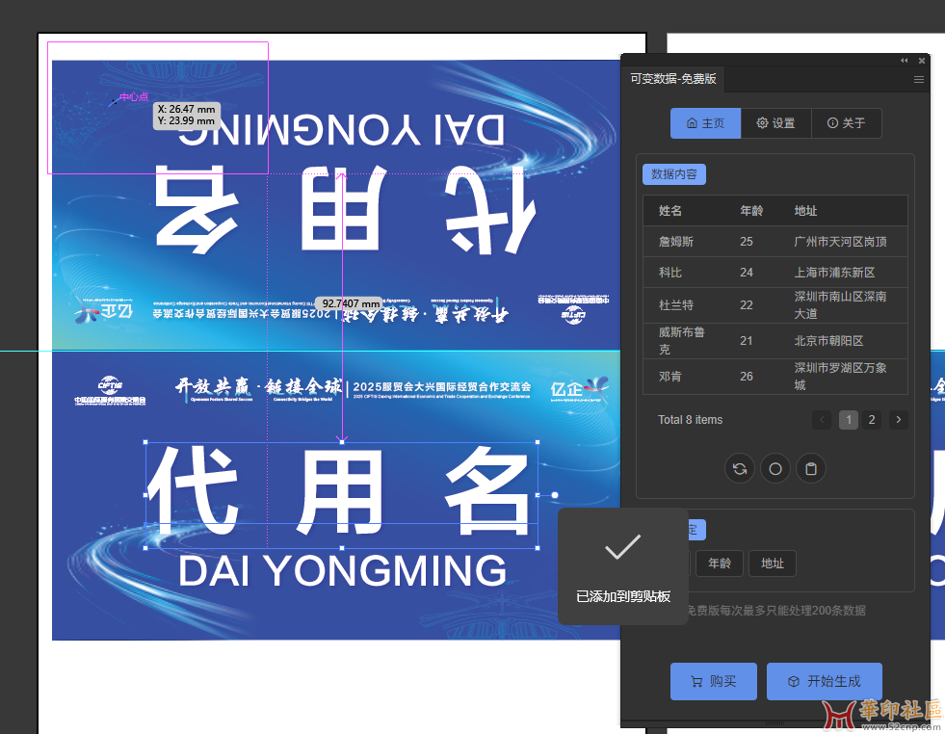The width and height of the screenshot is (945, 734).
Task: Close the 可变数据 panel
Action: (x=921, y=60)
